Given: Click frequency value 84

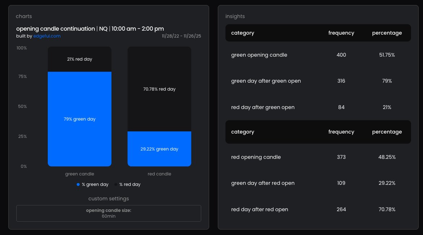Looking at the screenshot, I should coord(341,108).
